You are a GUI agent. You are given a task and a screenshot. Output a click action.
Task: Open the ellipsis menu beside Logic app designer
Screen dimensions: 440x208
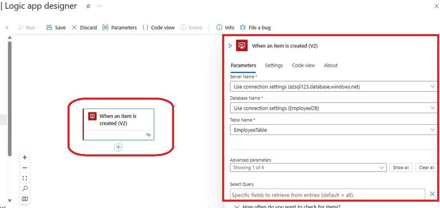click(x=99, y=6)
